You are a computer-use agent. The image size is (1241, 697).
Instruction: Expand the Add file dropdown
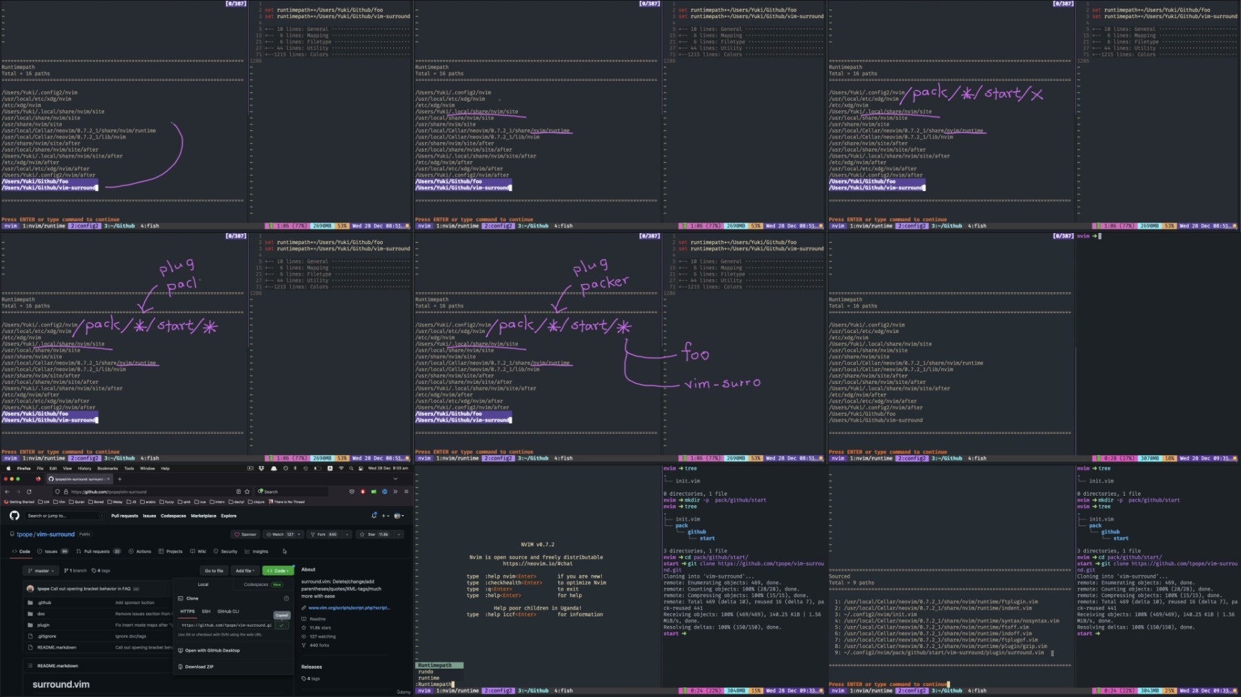[x=245, y=571]
